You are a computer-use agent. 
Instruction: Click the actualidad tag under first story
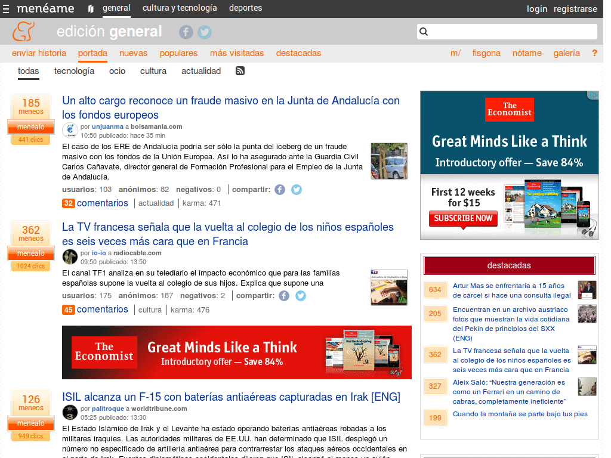[156, 203]
